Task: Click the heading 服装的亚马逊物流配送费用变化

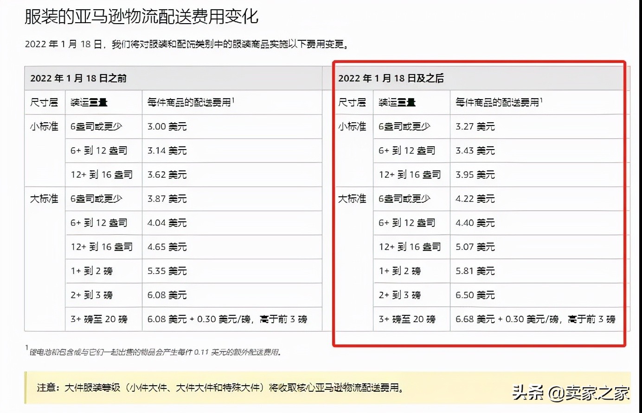Action: [x=141, y=17]
